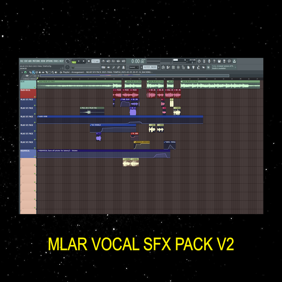Toggle the record button
Screen dimensions: 282x282
click(x=89, y=61)
